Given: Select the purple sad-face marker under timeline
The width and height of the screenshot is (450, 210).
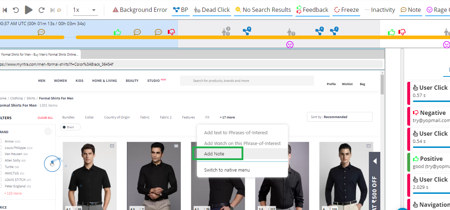Looking at the screenshot, I should point(290,45).
